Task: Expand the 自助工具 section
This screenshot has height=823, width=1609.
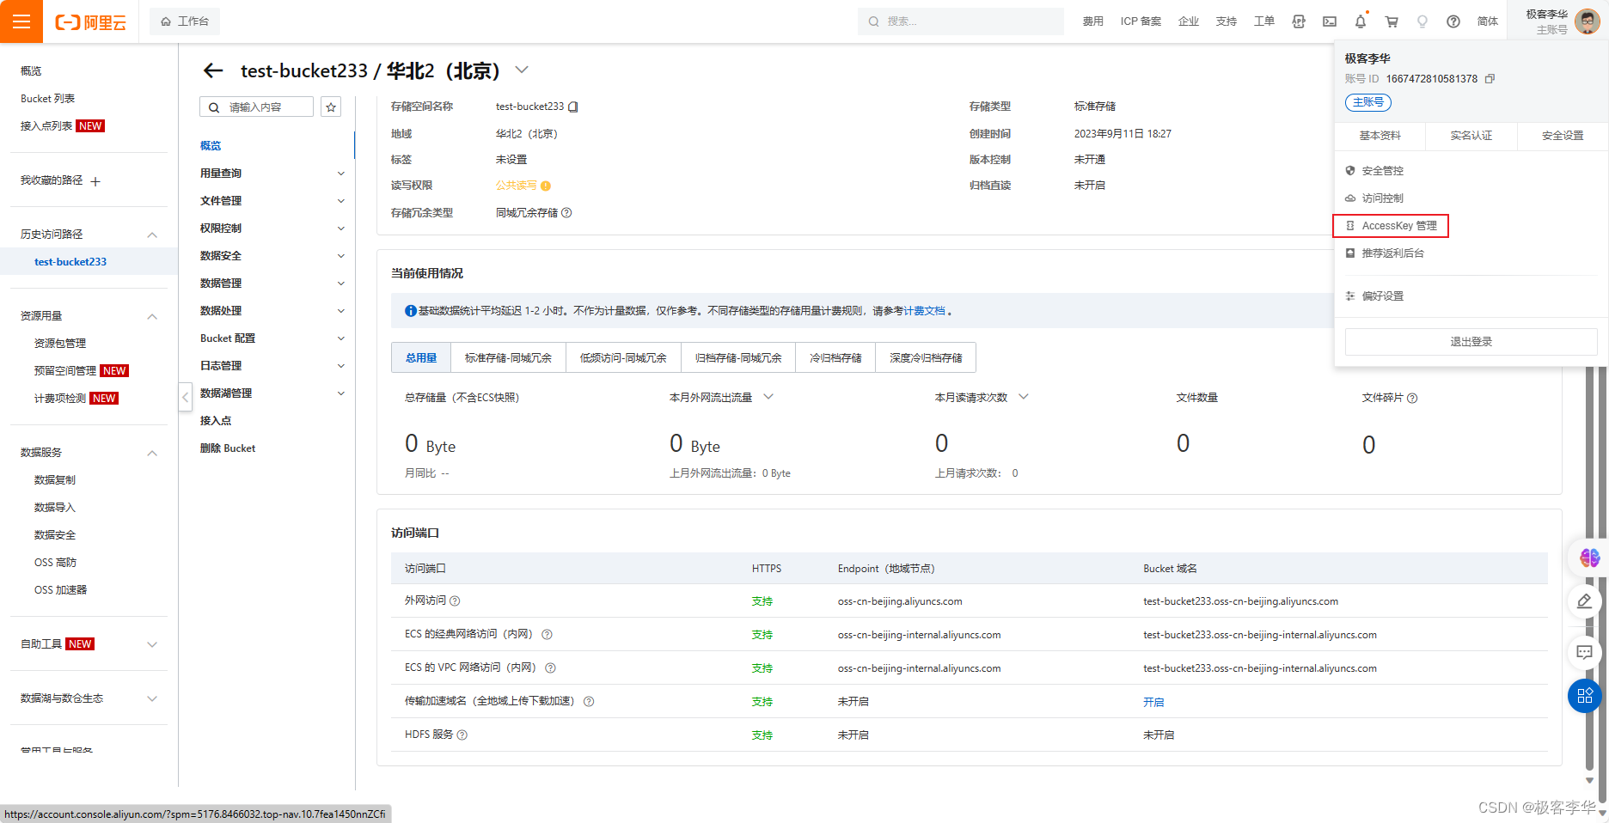Action: click(152, 644)
